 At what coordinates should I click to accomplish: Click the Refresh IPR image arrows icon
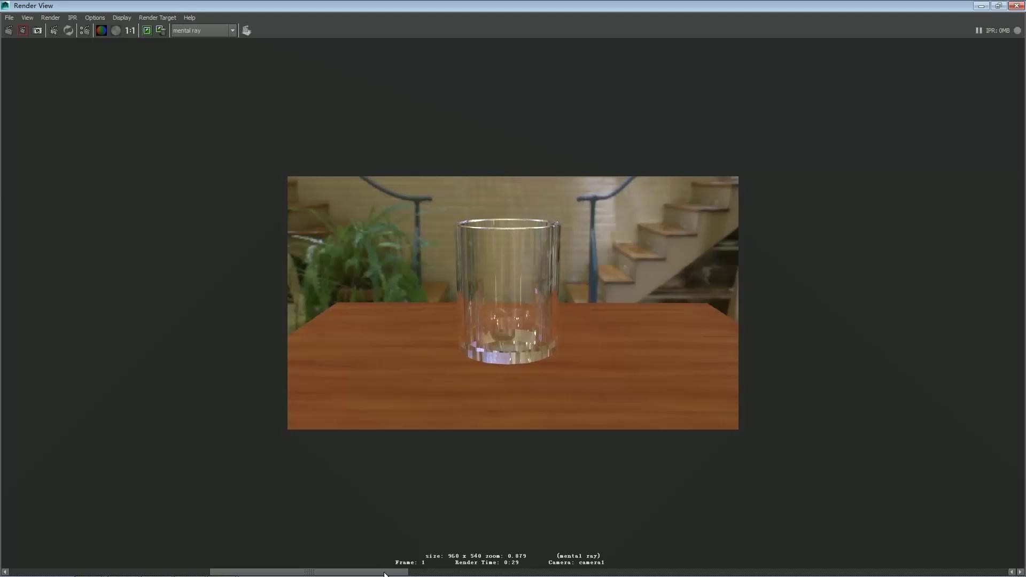tap(68, 30)
